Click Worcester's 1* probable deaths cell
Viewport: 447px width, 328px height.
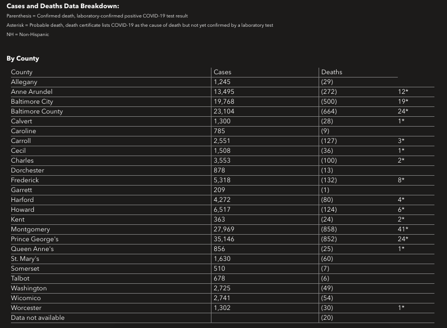tap(401, 308)
